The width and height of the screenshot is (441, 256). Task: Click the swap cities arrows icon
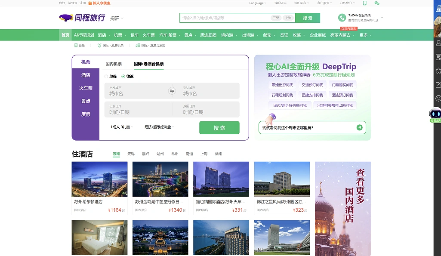click(172, 91)
